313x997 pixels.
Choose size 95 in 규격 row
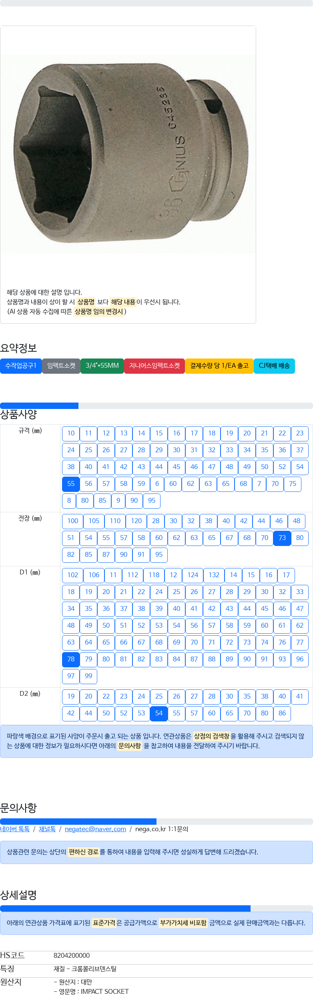[152, 501]
